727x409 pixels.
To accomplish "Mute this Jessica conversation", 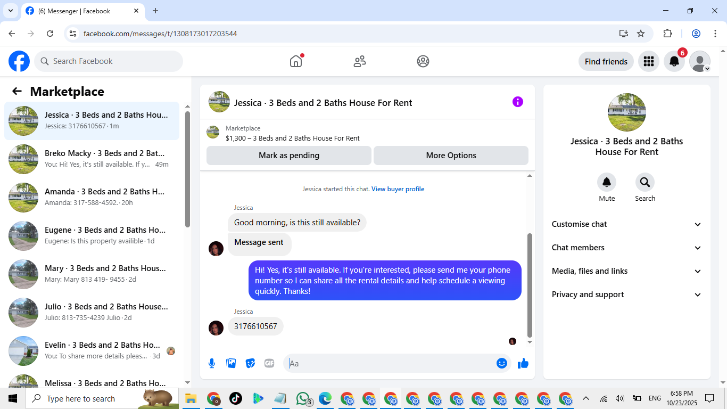I will (x=607, y=183).
